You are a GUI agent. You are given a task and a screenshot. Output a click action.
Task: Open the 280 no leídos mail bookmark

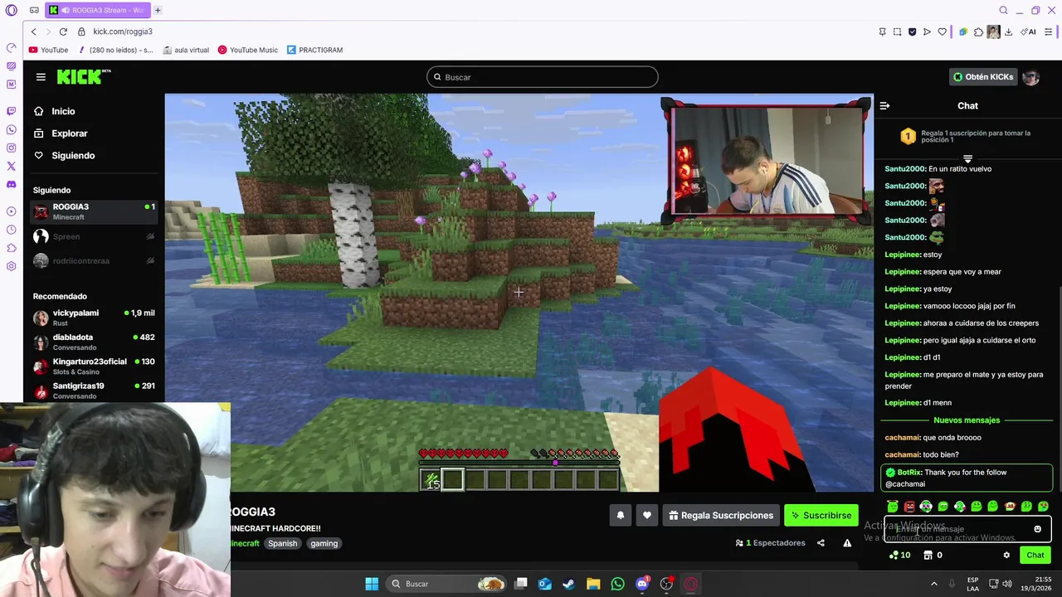[x=114, y=50]
